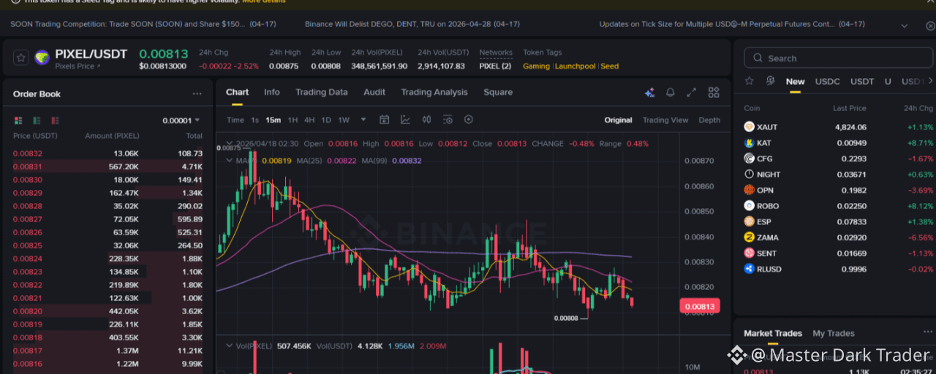Image resolution: width=936 pixels, height=374 pixels.
Task: Open the Trading Data tab
Action: coord(321,92)
